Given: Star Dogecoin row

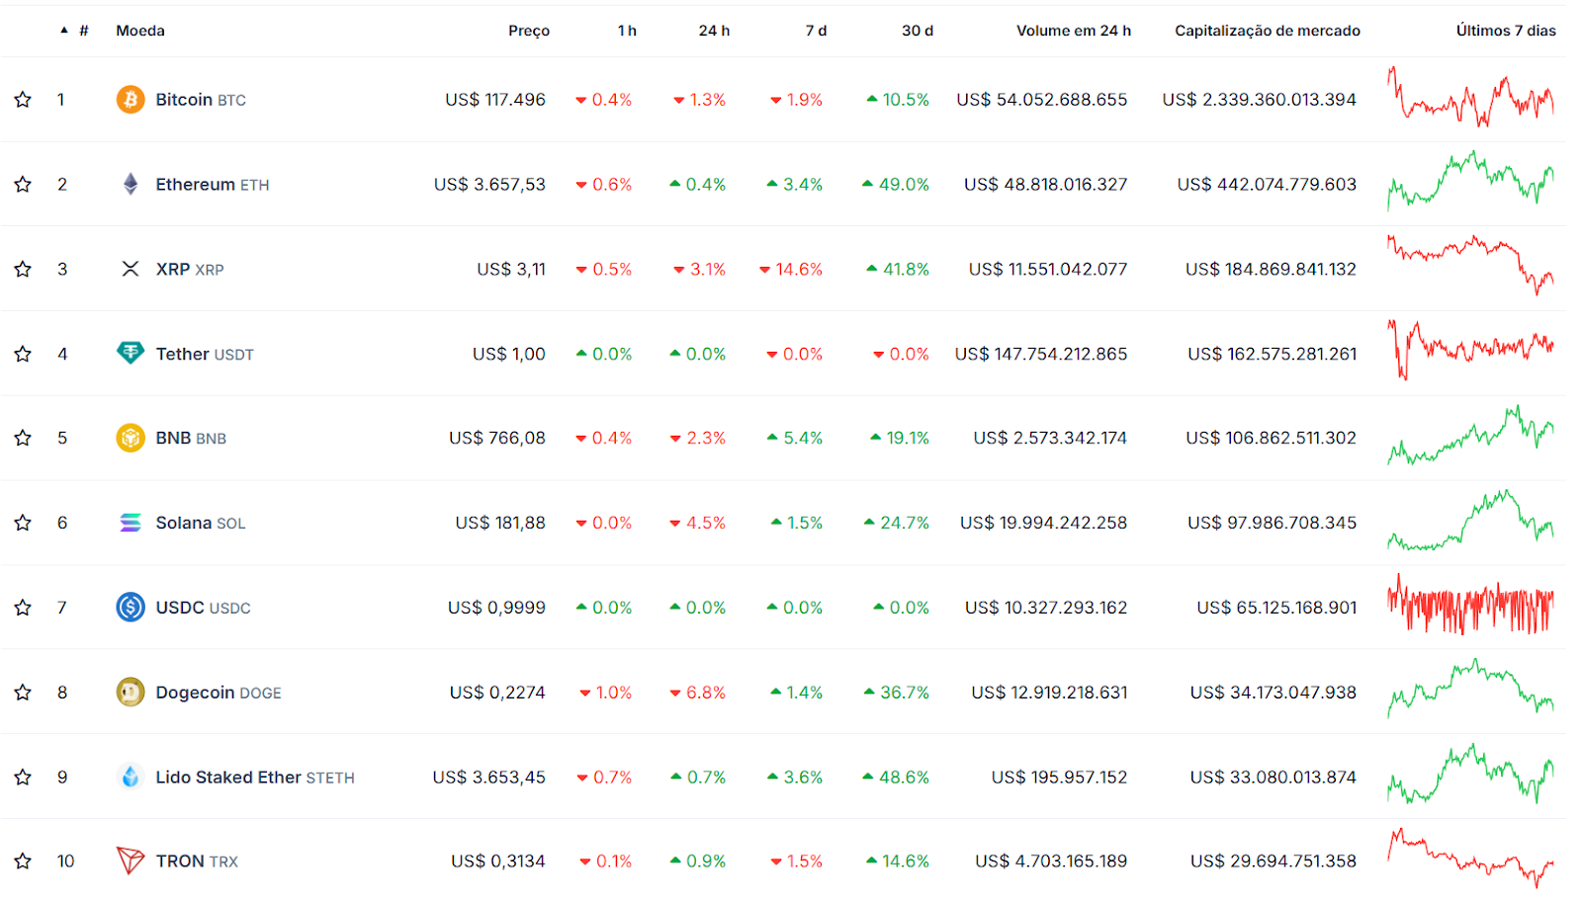Looking at the screenshot, I should 23,693.
